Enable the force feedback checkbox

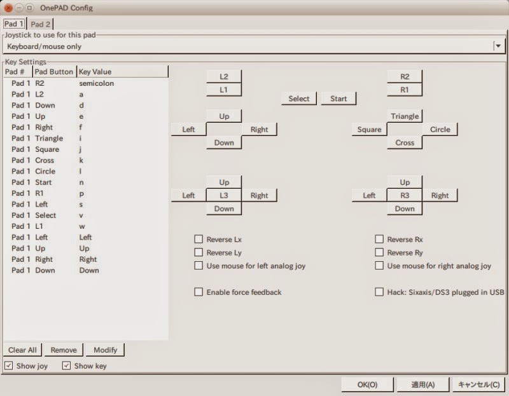[x=199, y=292]
